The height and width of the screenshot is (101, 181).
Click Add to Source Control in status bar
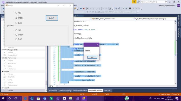coord(169,94)
